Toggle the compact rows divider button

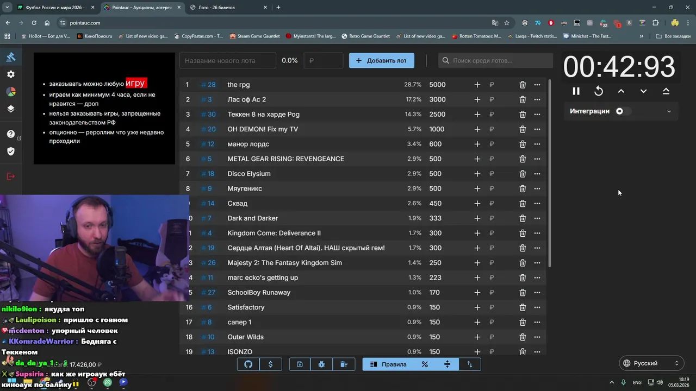point(448,364)
